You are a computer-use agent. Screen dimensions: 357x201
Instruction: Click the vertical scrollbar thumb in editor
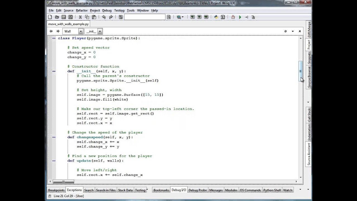(300, 71)
